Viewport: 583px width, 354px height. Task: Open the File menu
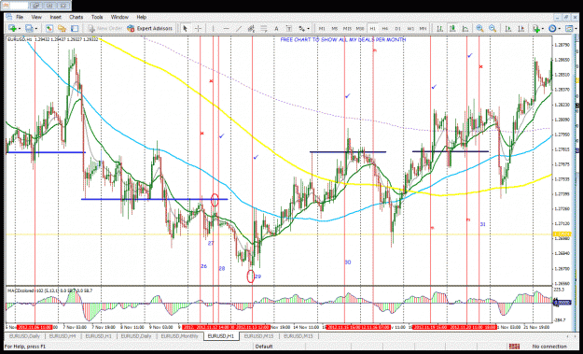(20, 17)
